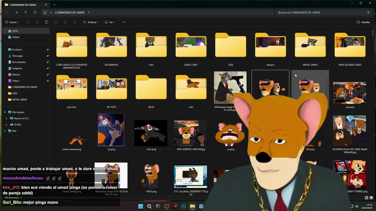Image resolution: width=376 pixels, height=211 pixels.
Task: Open the Ver view dropdown
Action: tap(110, 22)
